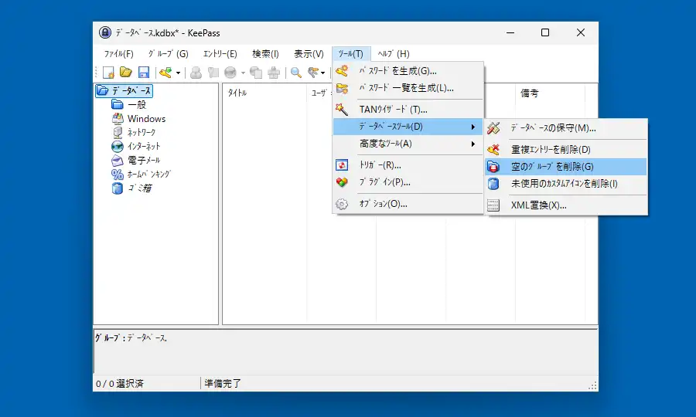Choose トリガー(R)... menu entry

[x=408, y=165]
